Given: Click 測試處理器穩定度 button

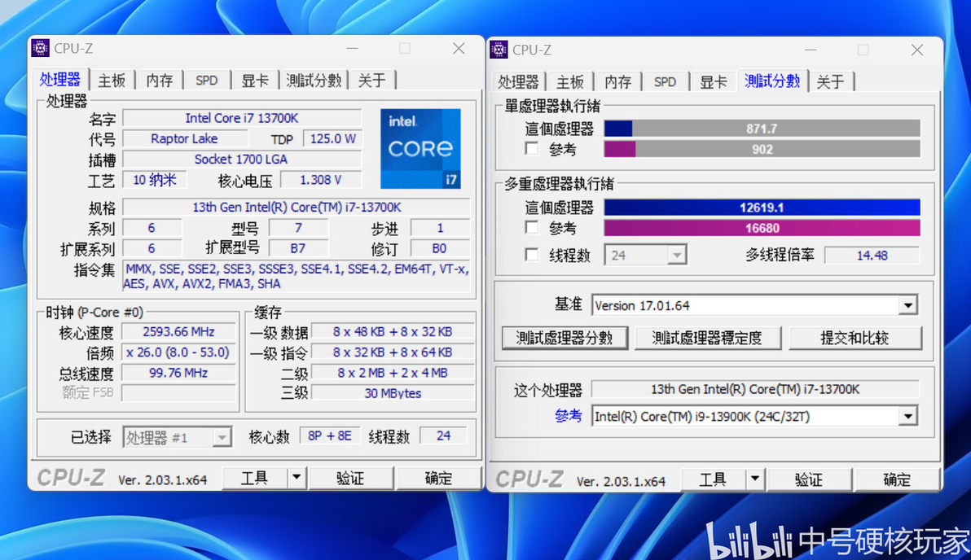Looking at the screenshot, I should click(707, 338).
